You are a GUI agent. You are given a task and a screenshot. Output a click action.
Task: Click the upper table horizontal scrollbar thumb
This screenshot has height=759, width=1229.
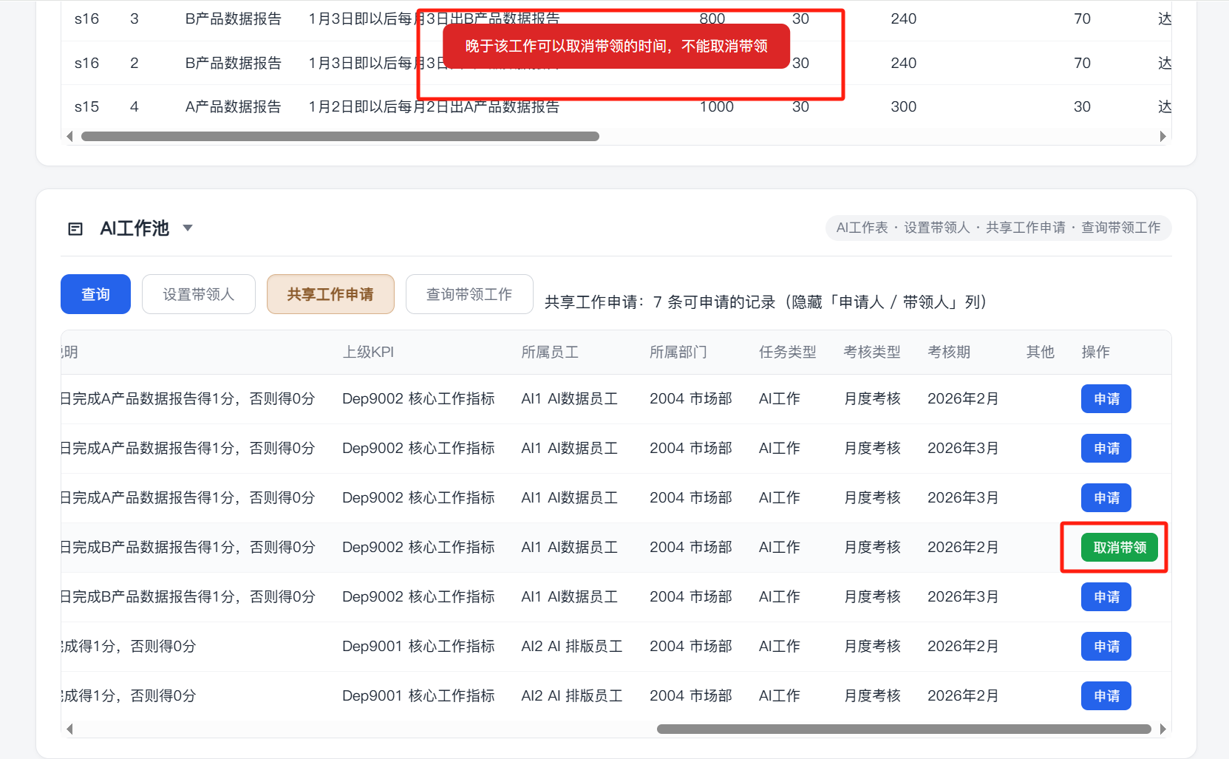pos(340,136)
